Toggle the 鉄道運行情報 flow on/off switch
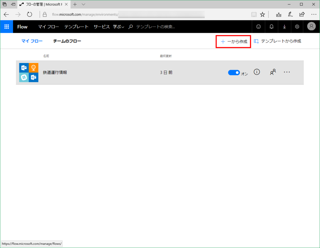The width and height of the screenshot is (320, 248). point(234,73)
